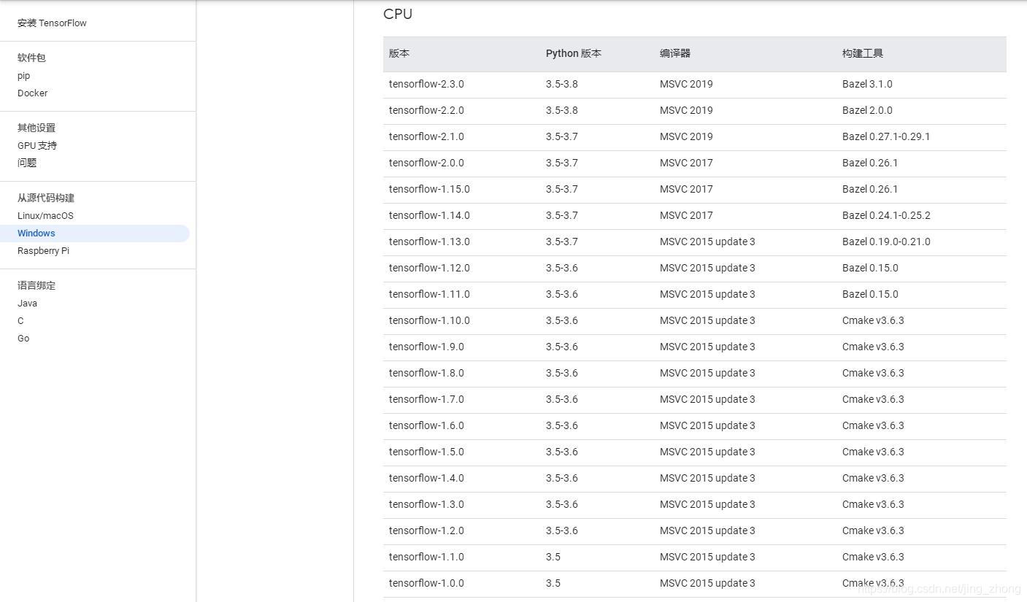This screenshot has width=1027, height=602.
Task: Select the tensorflow-1.2.0 version cell
Action: (x=426, y=530)
